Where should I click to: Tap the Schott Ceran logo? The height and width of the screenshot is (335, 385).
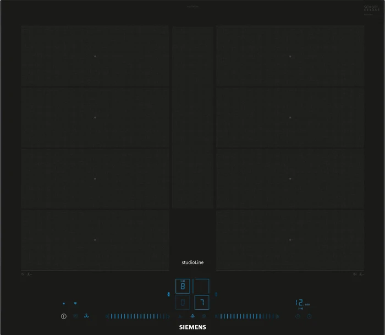coord(371,9)
